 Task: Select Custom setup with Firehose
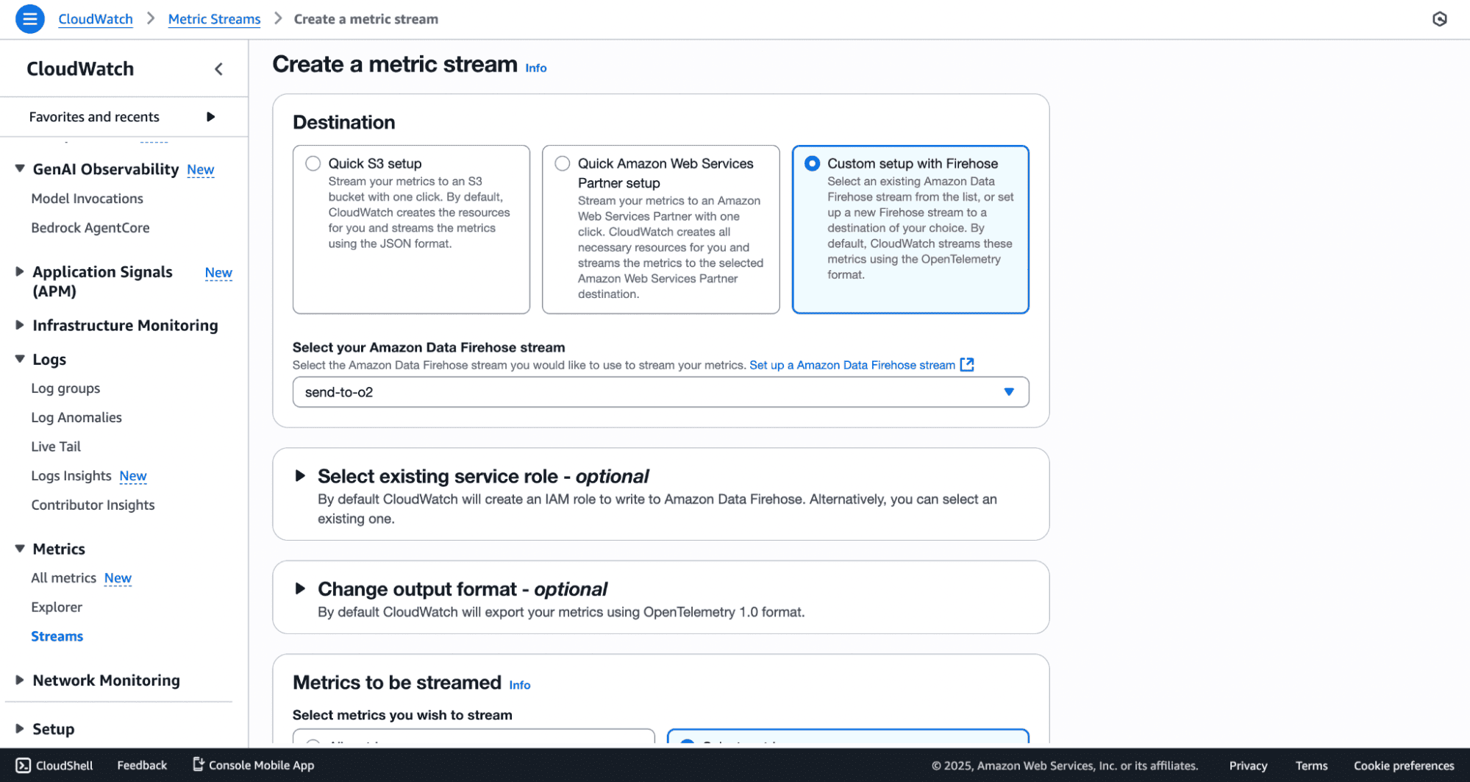[x=811, y=163]
